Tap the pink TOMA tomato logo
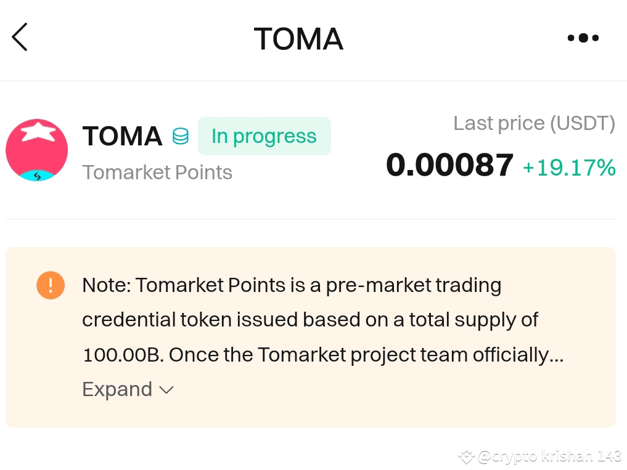 (37, 150)
